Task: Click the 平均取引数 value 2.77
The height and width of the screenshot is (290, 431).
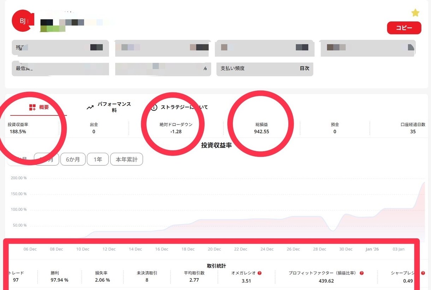Action: 194,280
